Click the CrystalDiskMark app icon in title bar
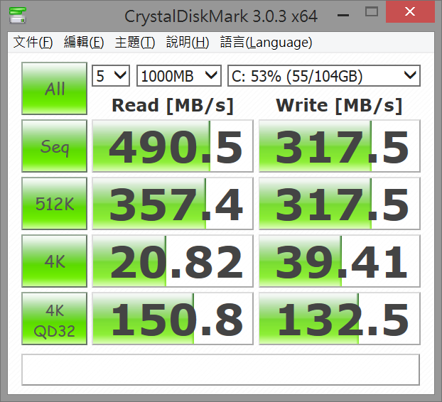 tap(18, 16)
